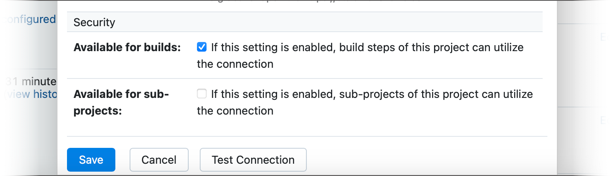The image size is (612, 176).
Task: Run Test Connection
Action: tap(253, 160)
